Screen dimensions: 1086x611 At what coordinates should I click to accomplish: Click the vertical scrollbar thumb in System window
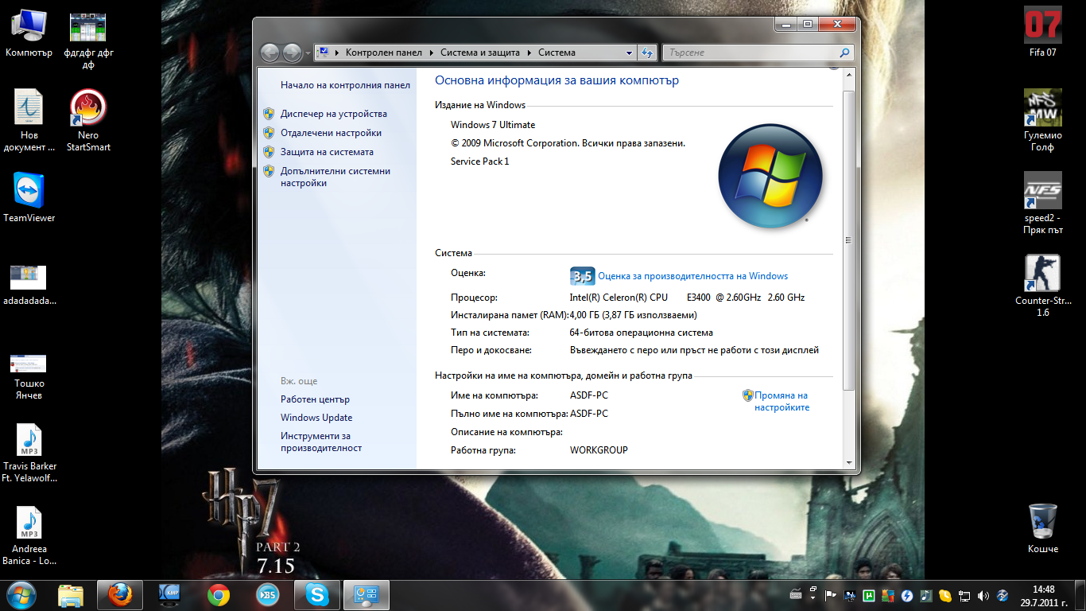pos(848,239)
